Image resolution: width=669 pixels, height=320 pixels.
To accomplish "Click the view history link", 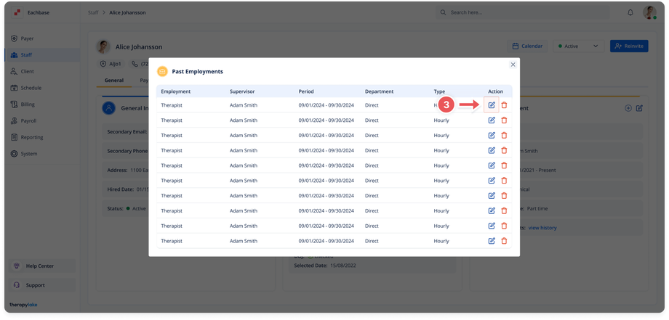I will (542, 228).
